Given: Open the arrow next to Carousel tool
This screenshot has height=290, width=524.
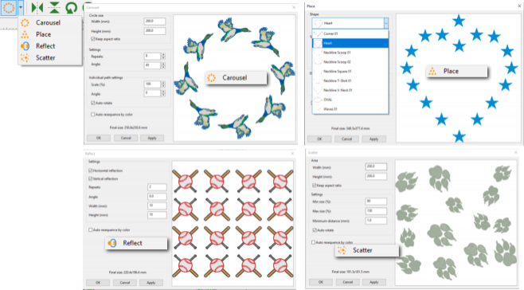Looking at the screenshot, I should coord(21,7).
